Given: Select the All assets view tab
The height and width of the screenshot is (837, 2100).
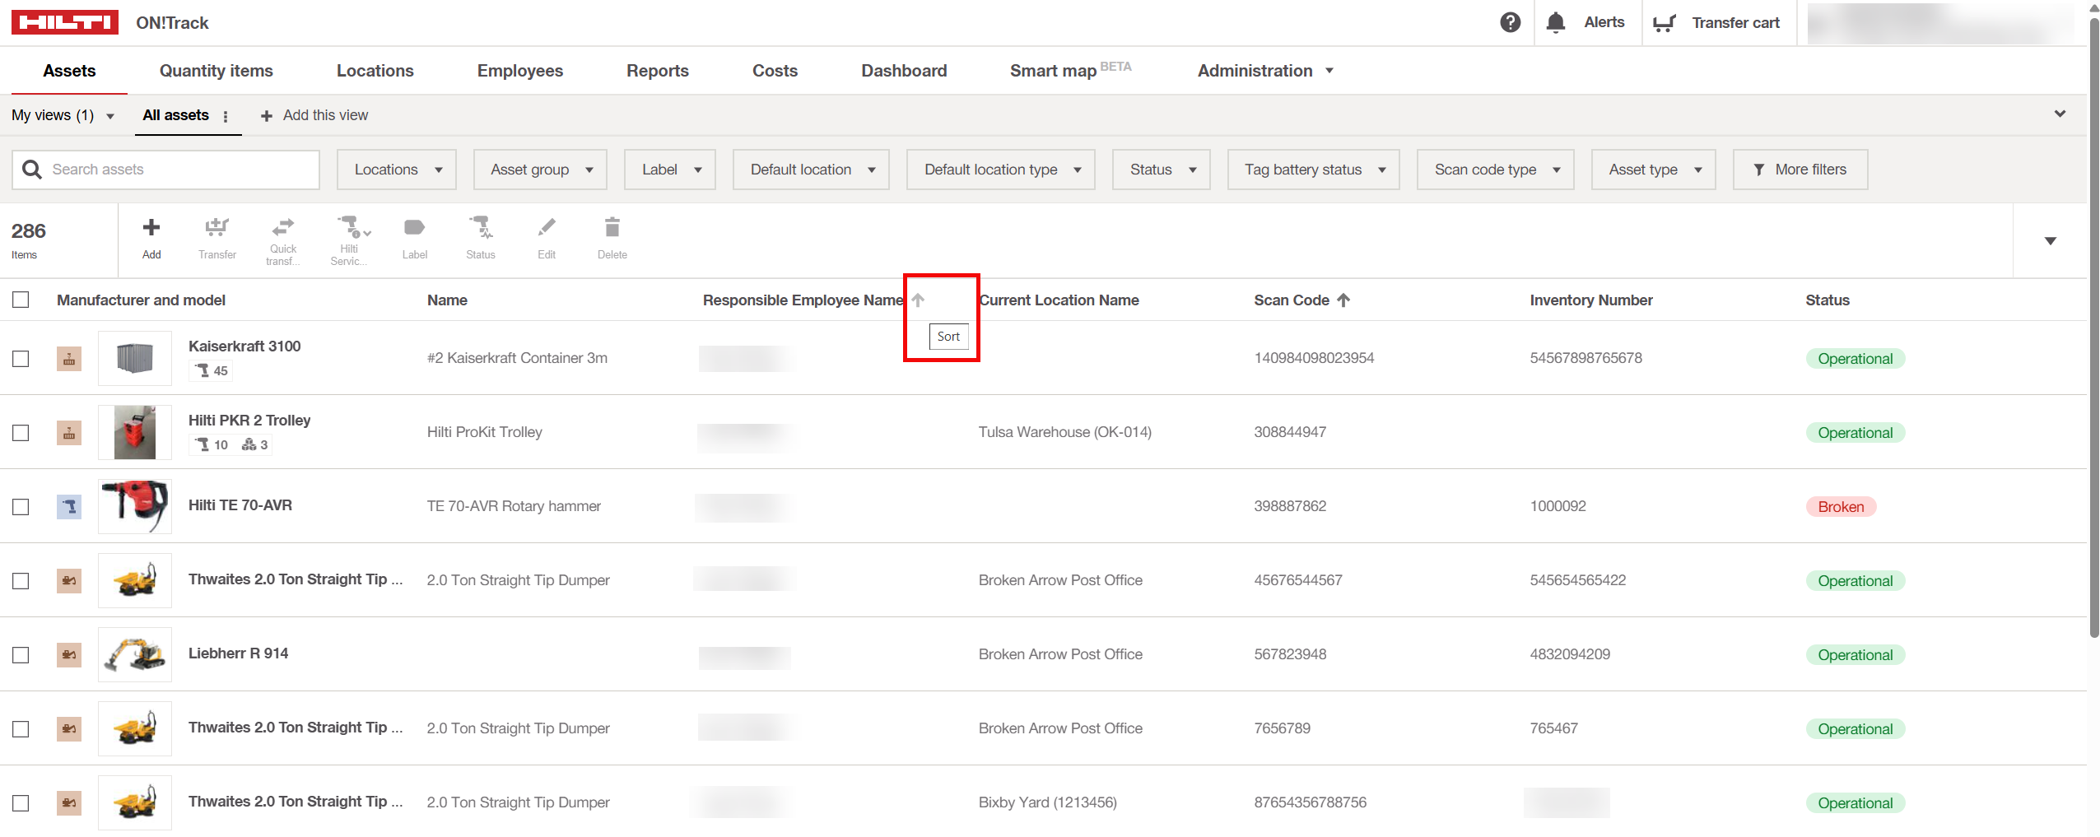Looking at the screenshot, I should point(176,116).
